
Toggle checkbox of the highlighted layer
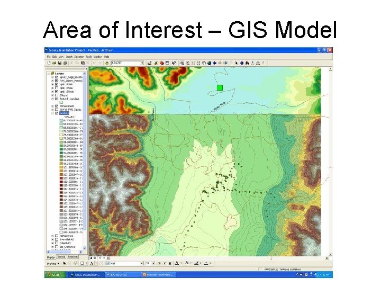57,113
